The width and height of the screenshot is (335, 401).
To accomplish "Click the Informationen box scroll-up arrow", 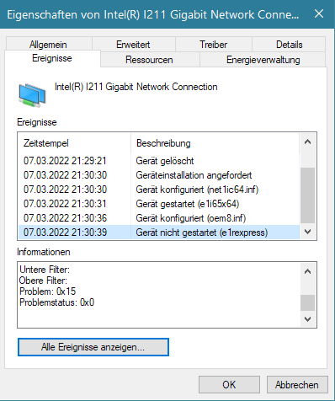I will (x=308, y=271).
